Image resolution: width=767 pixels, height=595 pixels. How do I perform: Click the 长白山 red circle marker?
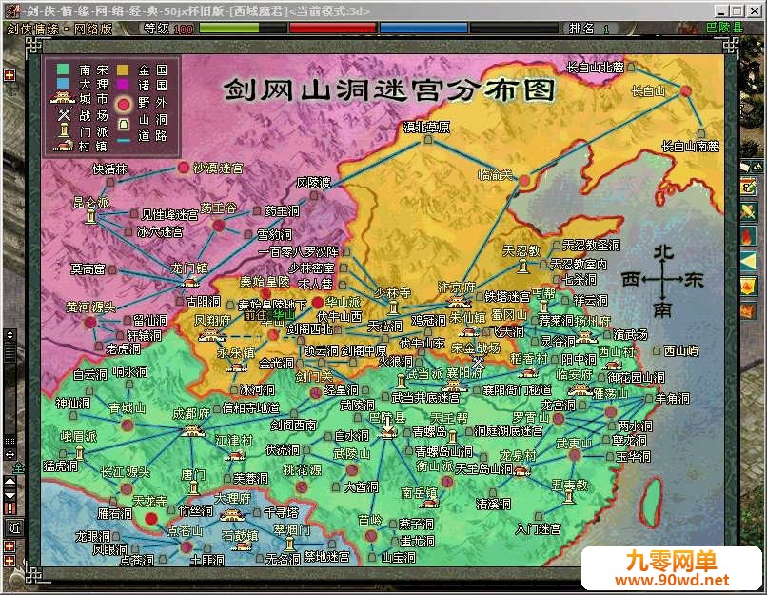click(x=686, y=90)
